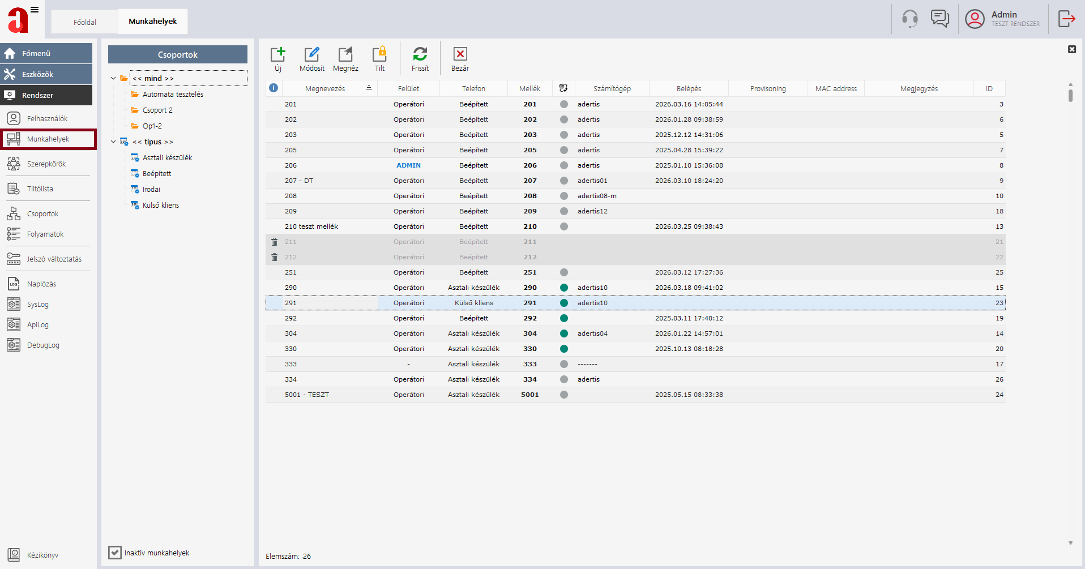
Task: Click the Új (new workplace) toolbar icon
Action: click(x=278, y=54)
